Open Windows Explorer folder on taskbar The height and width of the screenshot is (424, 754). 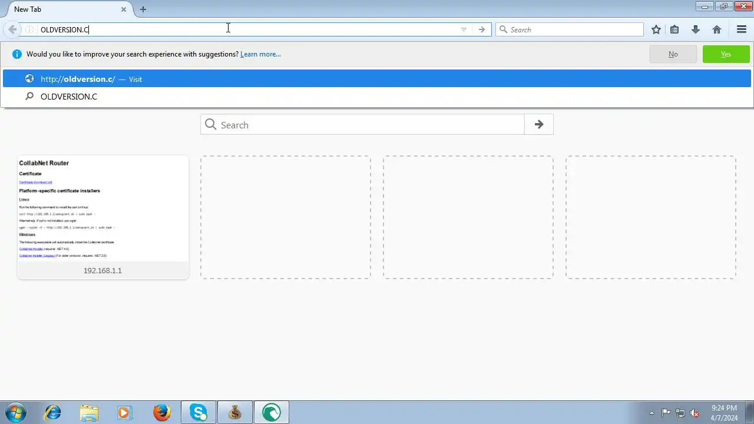89,412
